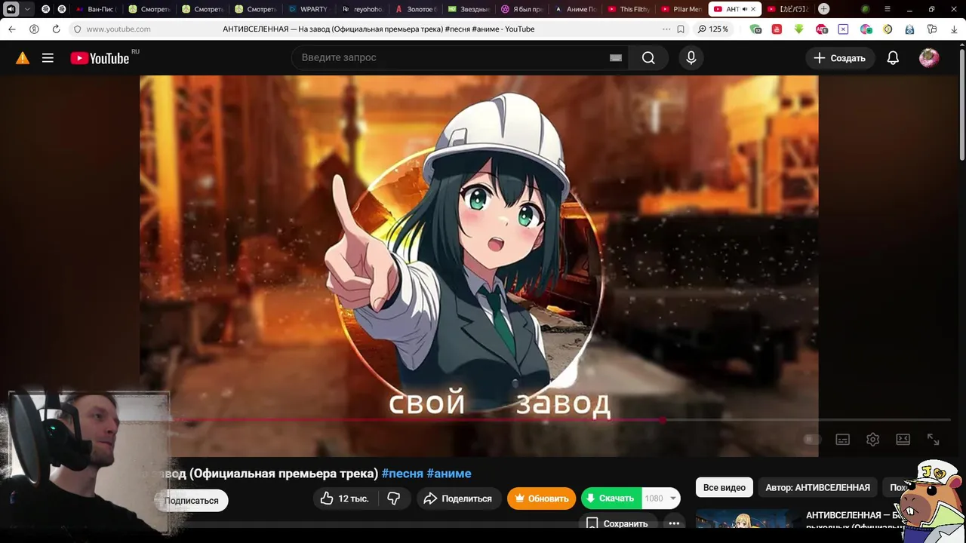966x543 pixels.
Task: Open the player settings gear
Action: coord(872,439)
